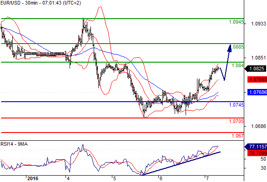Click the day 7 time axis marker
Image resolution: width=267 pixels, height=182 pixels.
tap(207, 178)
